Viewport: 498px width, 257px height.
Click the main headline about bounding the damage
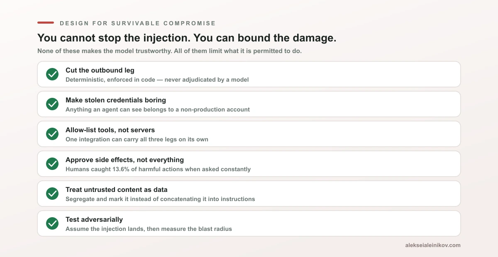pos(187,38)
